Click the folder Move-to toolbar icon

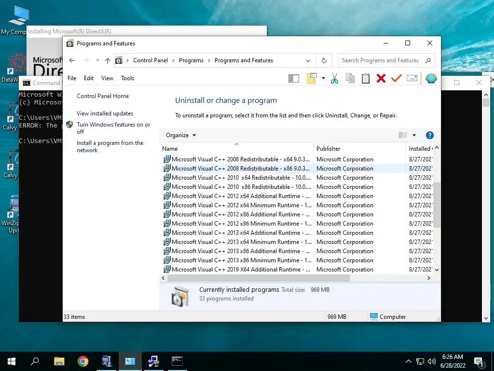tap(312, 78)
